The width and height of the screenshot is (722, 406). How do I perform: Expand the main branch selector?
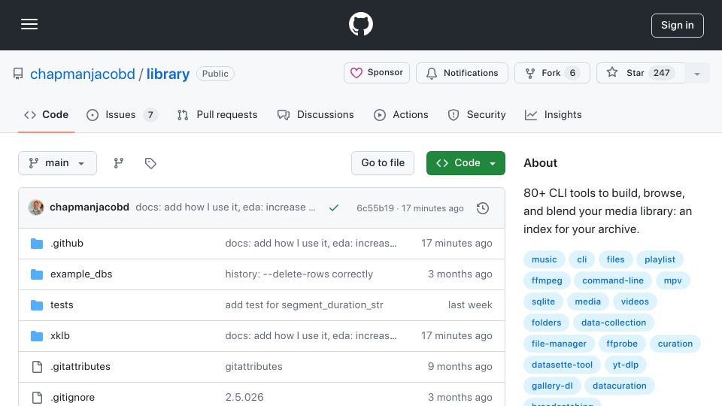58,163
